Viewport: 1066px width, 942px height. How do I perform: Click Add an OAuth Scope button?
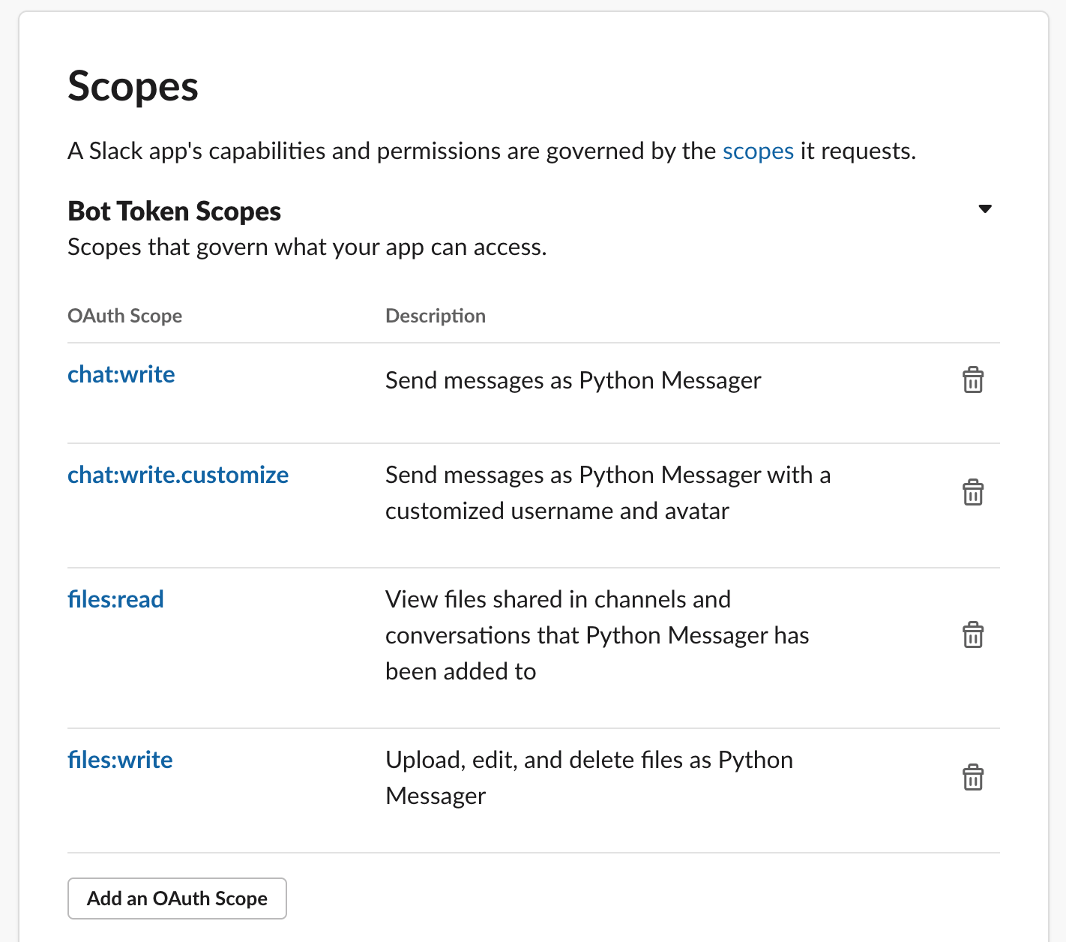pyautogui.click(x=177, y=898)
